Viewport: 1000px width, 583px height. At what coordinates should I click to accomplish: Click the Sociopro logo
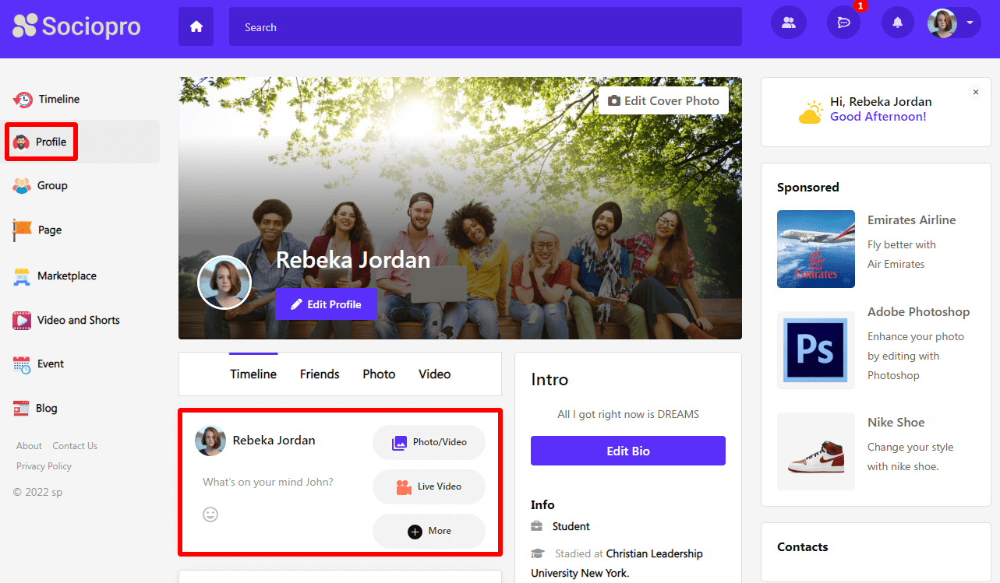[76, 26]
